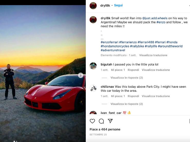Open bigutah's profile picture
Viewport: 190px width, 142px height.
click(x=93, y=66)
